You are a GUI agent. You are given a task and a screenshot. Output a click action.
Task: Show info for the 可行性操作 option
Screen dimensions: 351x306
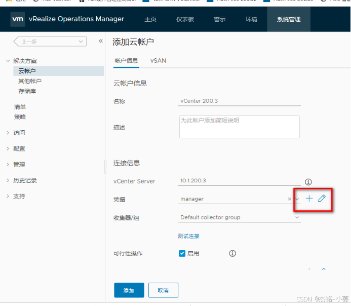[x=232, y=253]
